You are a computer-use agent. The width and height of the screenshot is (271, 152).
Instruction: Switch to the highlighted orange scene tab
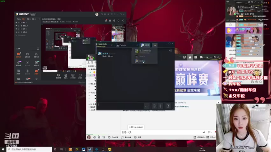pyautogui.click(x=24, y=19)
